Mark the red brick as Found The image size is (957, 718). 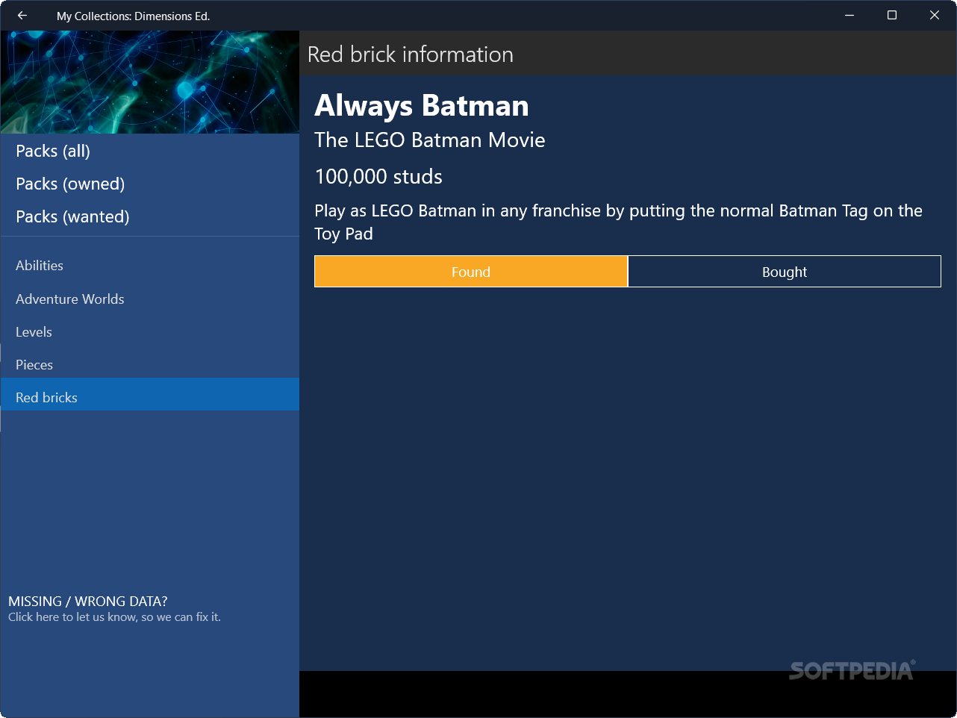click(471, 272)
